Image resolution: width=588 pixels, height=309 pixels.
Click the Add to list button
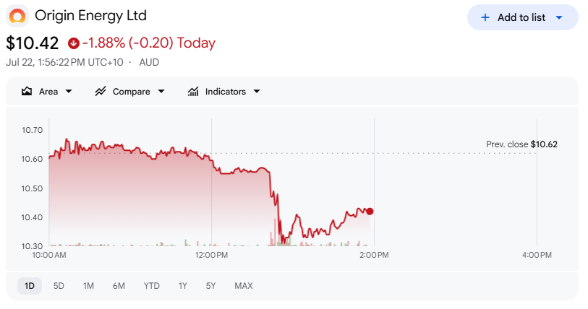pos(523,17)
